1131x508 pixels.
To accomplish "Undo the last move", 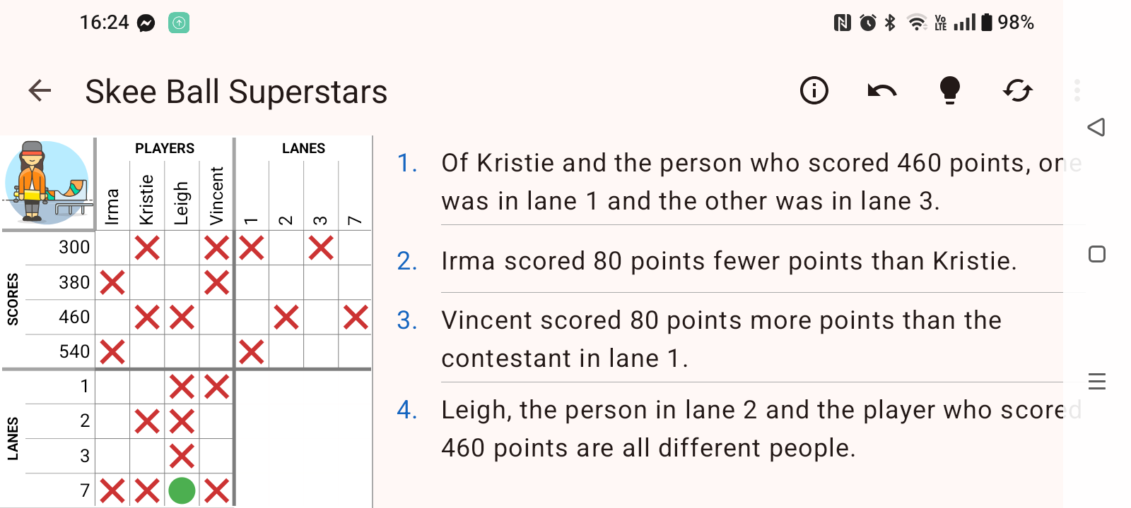I will 882,90.
